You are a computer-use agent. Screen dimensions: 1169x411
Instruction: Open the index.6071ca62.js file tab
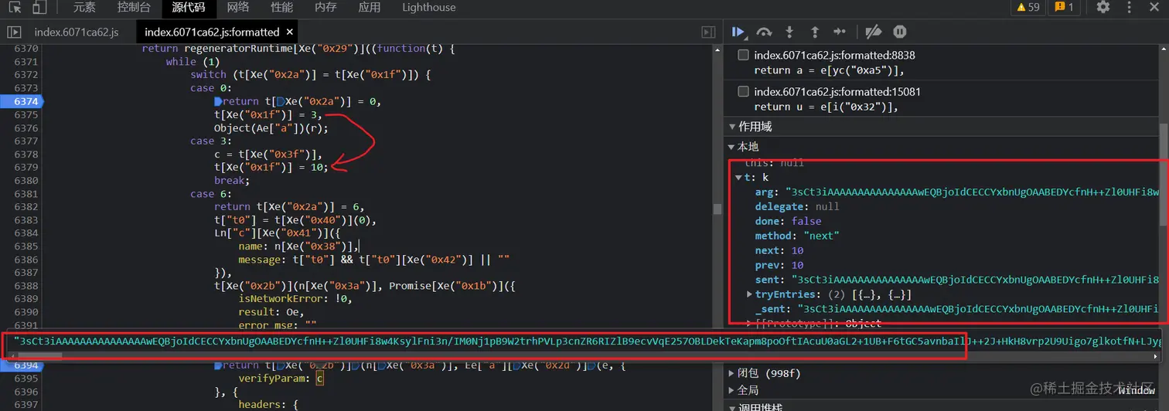(77, 32)
